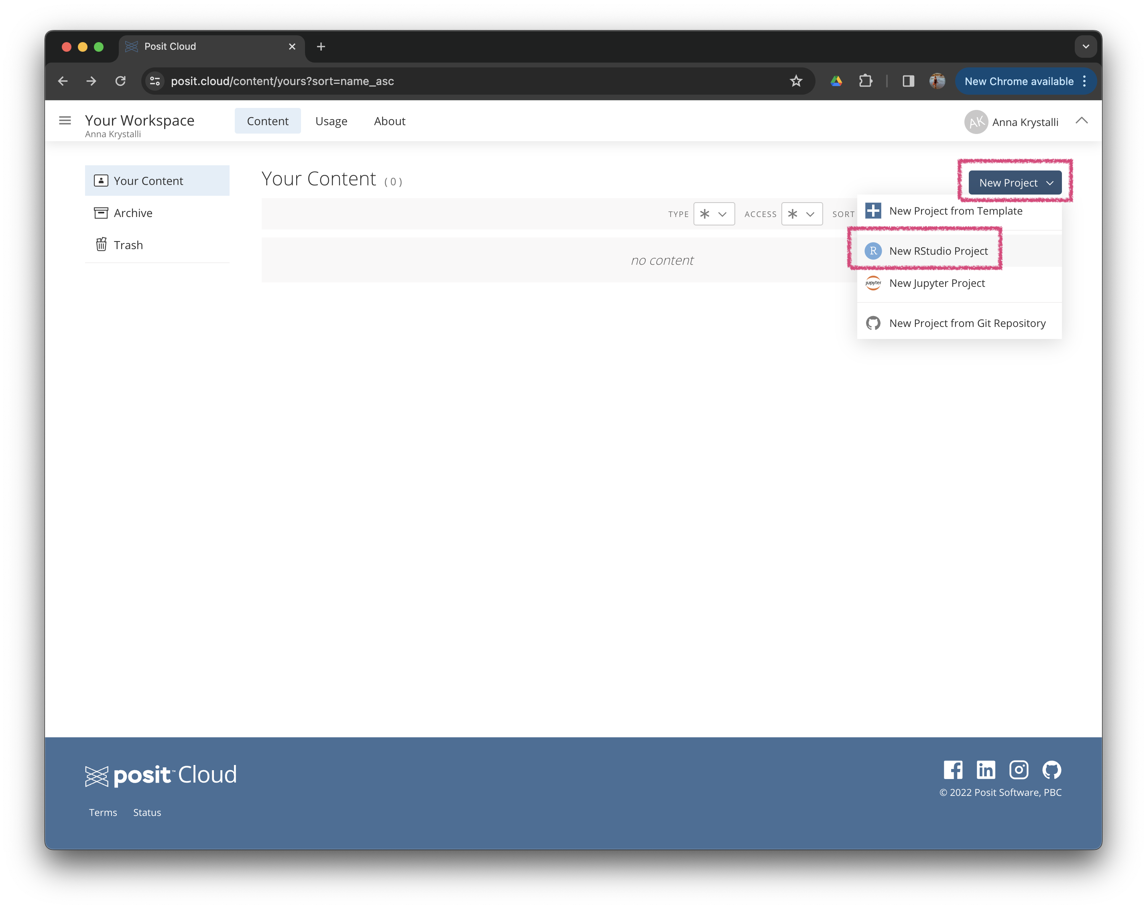View site information icon in address bar
This screenshot has width=1147, height=909.
[x=155, y=81]
